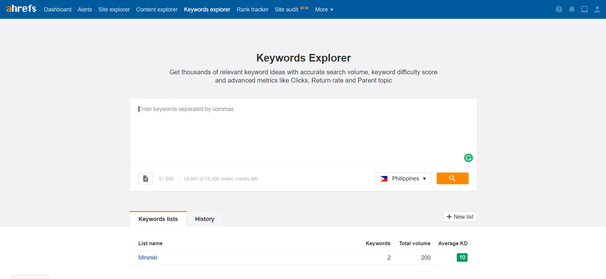606x279 pixels.
Task: Click the Ahrefs logo
Action: click(x=21, y=9)
